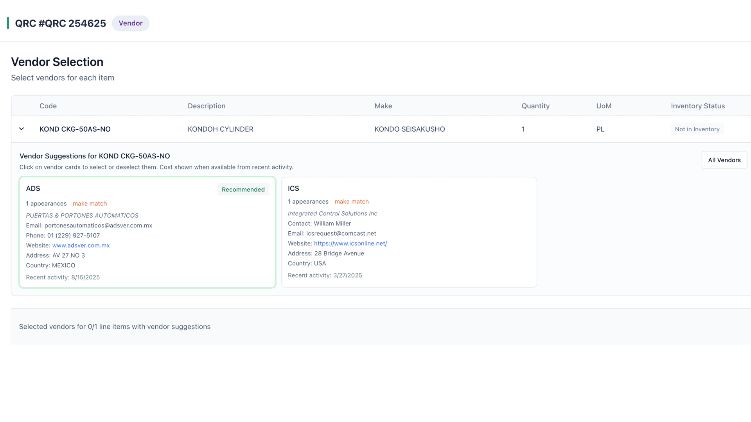751x422 pixels.
Task: Click the UoM column header
Action: click(604, 106)
